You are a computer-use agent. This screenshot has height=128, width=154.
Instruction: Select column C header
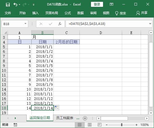click(x=66, y=33)
